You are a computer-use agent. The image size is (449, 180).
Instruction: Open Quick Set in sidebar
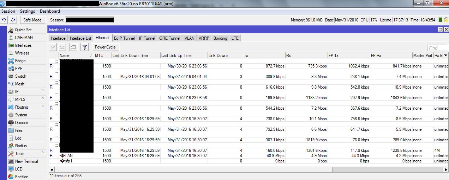coord(23,30)
